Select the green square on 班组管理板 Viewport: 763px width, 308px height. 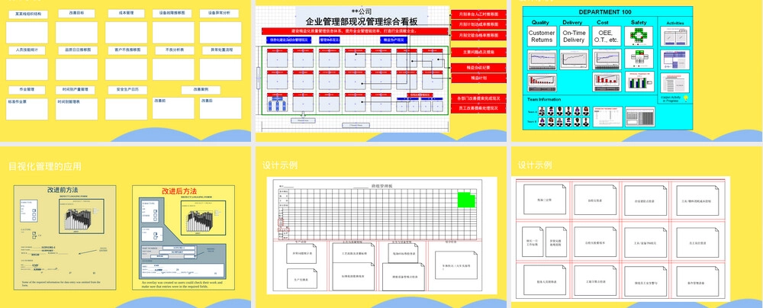(466, 200)
